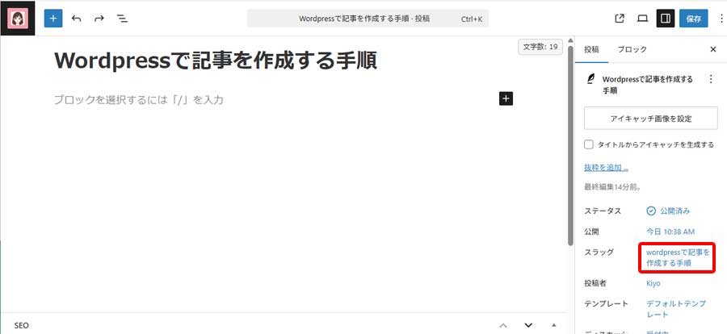Click the SEO panel header label
Screen dimensions: 727x334
click(x=21, y=325)
